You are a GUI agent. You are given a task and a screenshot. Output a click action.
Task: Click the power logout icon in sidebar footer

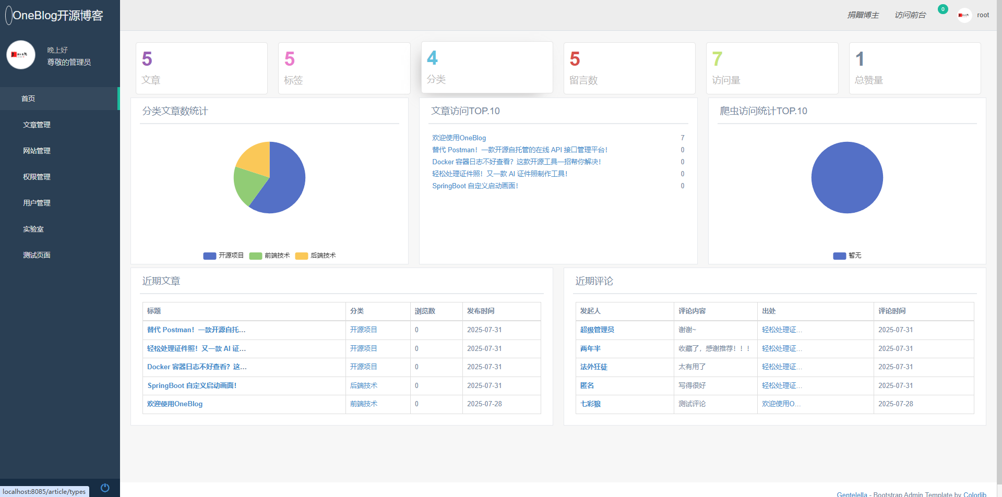point(105,488)
